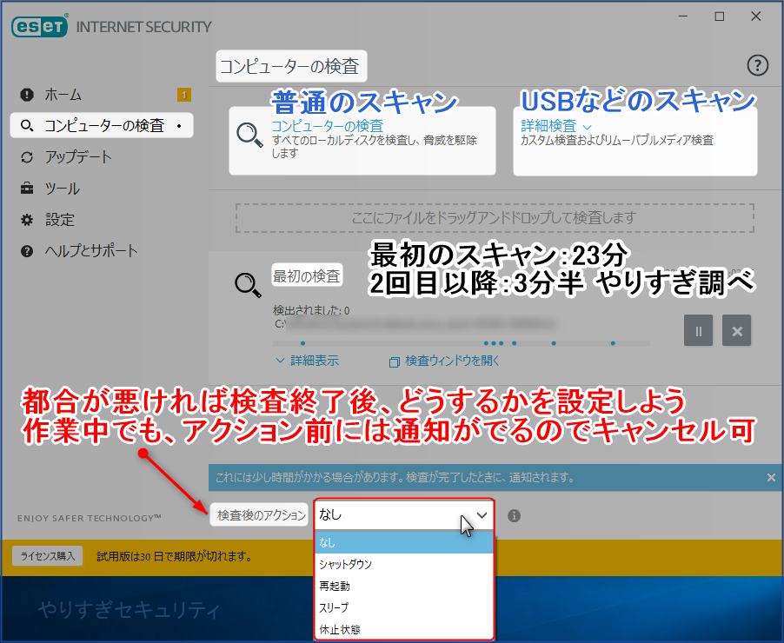The width and height of the screenshot is (784, 643).
Task: Choose なし from the dropdown list
Action: 404,542
